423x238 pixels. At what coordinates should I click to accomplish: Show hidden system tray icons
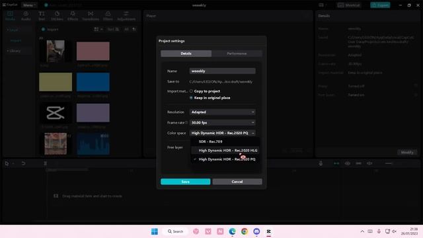pyautogui.click(x=362, y=231)
